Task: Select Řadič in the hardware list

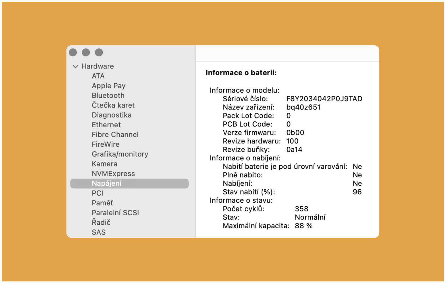Action: pyautogui.click(x=101, y=223)
